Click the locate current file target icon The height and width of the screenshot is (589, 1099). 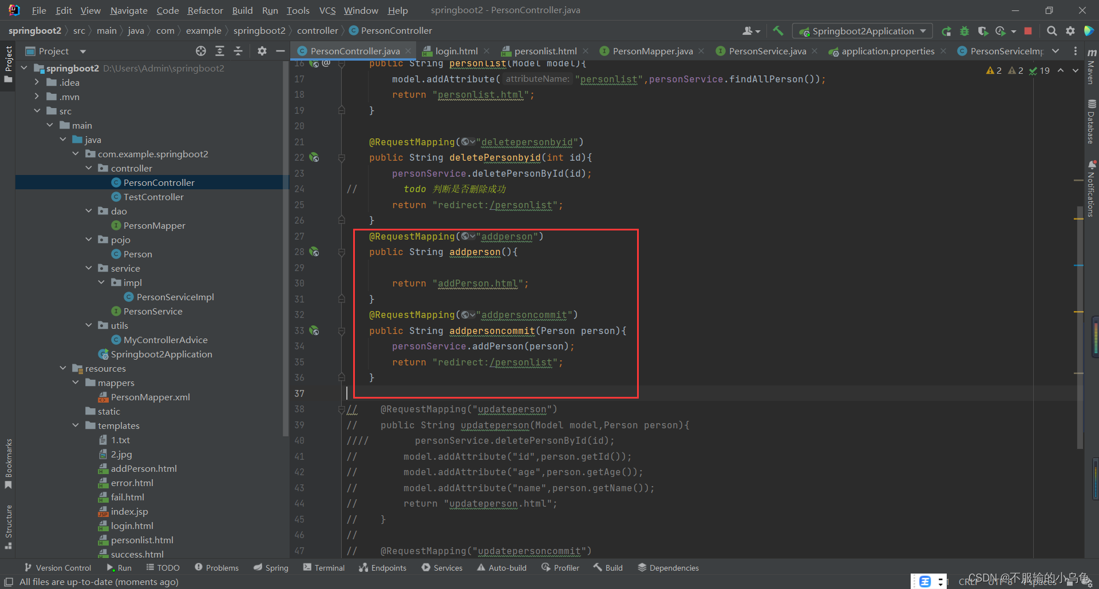[201, 51]
